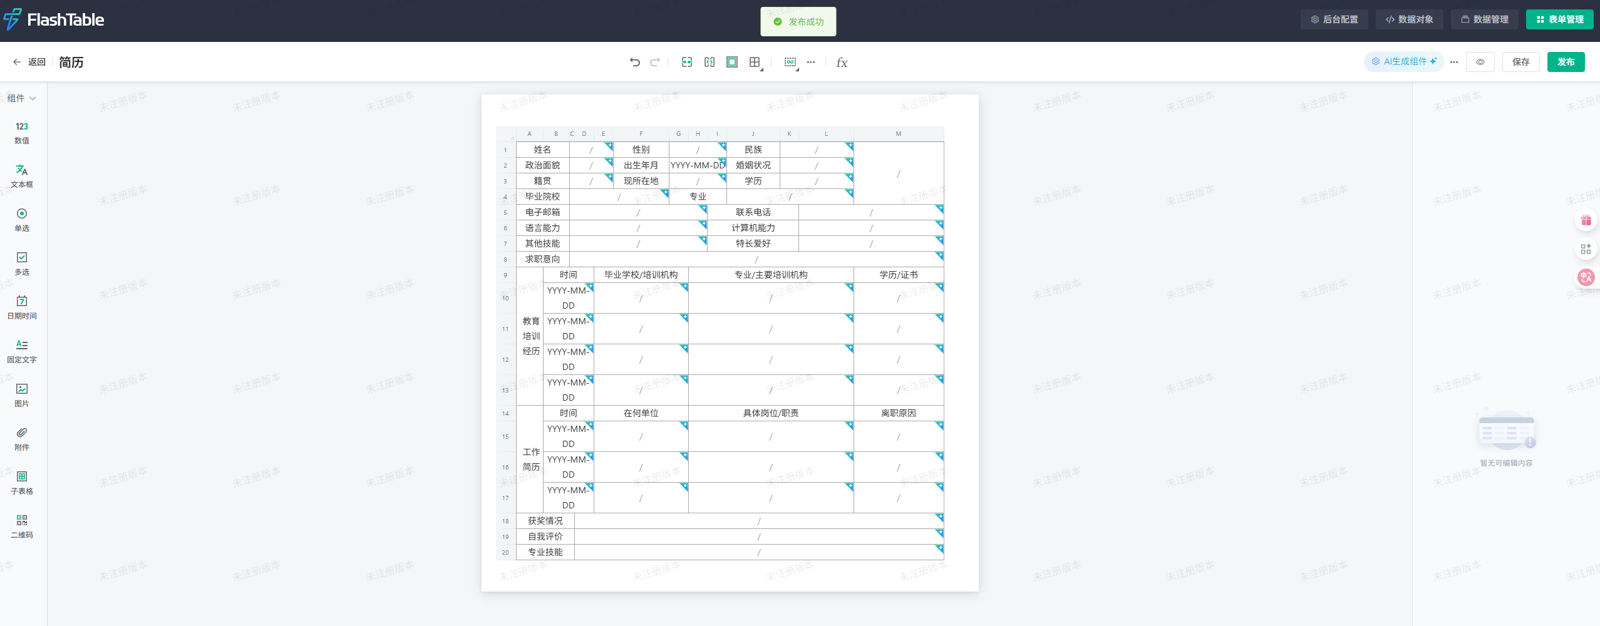
Task: Add a 图片 image component
Action: point(22,396)
